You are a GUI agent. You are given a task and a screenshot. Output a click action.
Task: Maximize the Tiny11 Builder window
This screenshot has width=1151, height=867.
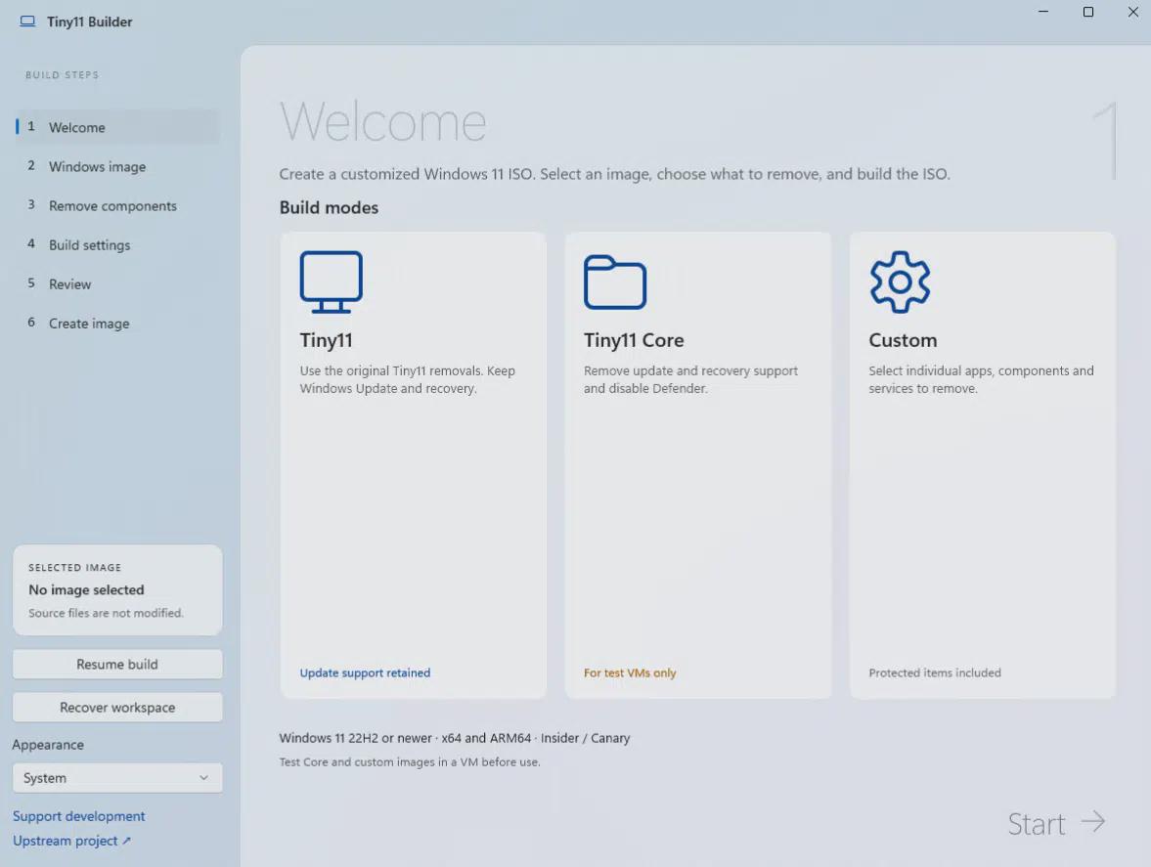[x=1087, y=12]
